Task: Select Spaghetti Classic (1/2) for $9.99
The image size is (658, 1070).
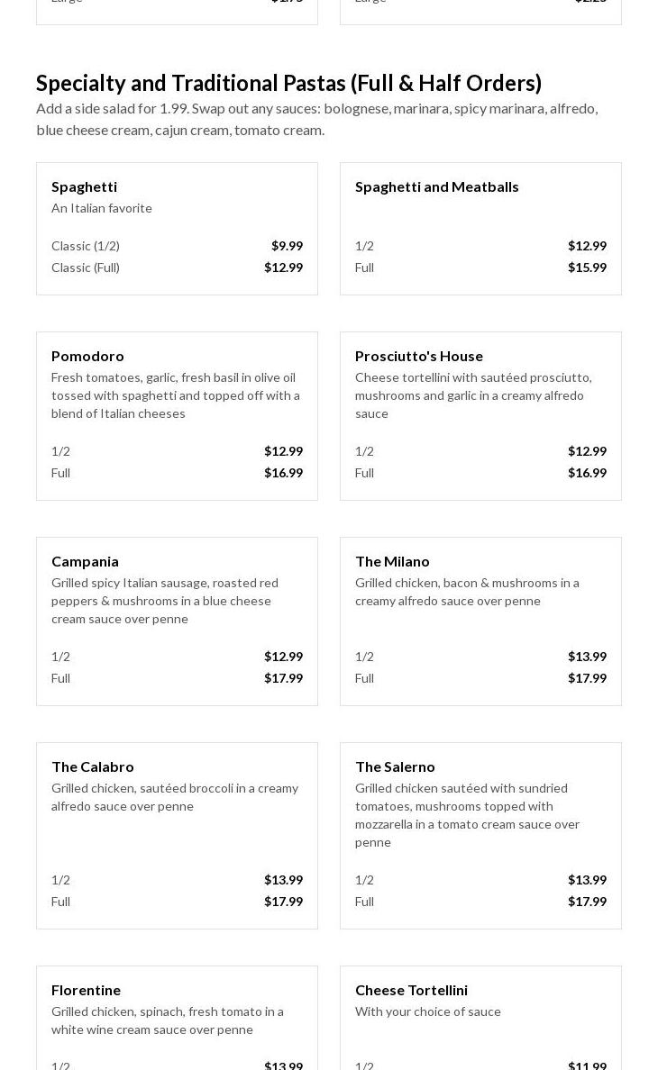Action: pyautogui.click(x=177, y=246)
